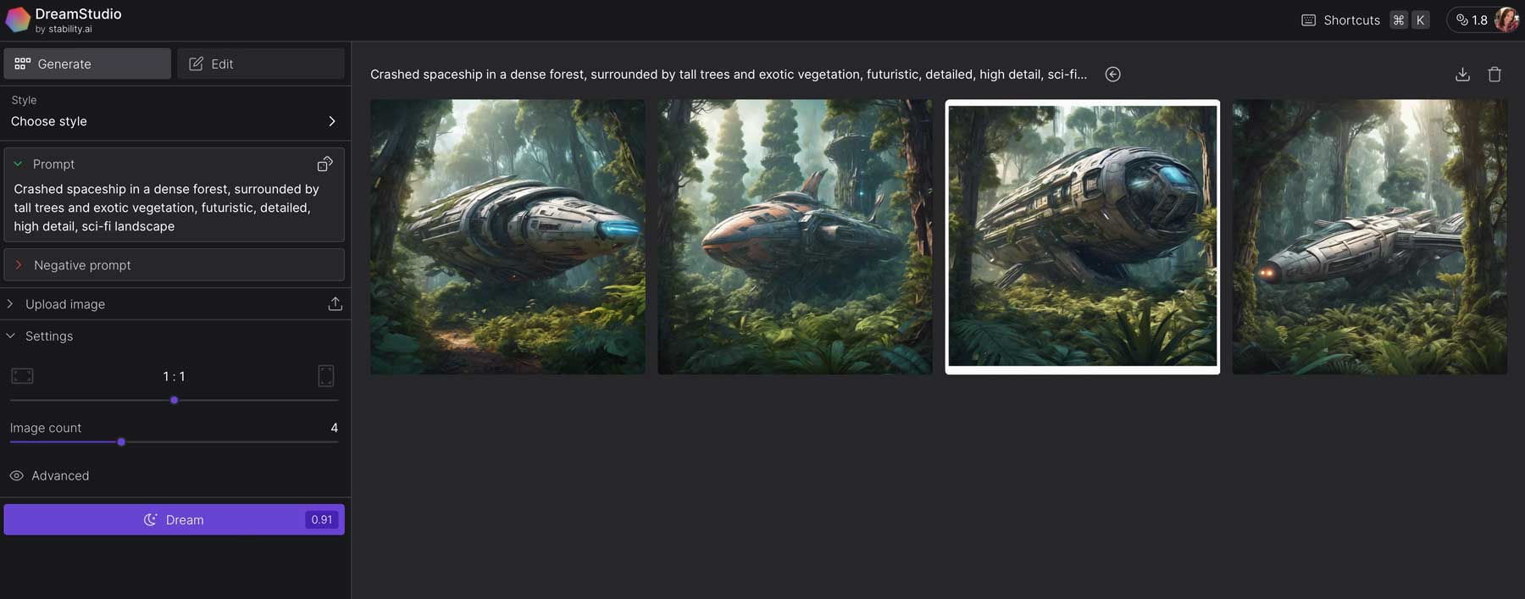
Task: Switch to the Generate tab
Action: [87, 64]
